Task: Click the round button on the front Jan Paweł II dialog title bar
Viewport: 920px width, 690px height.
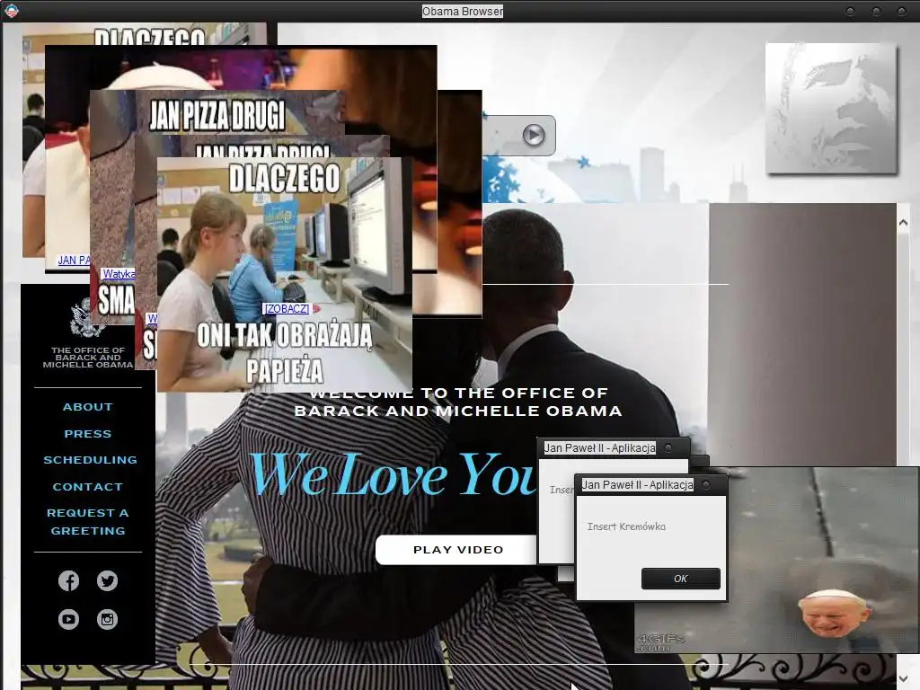Action: coord(706,484)
